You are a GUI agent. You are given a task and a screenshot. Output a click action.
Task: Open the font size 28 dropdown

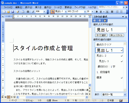coord(92,12)
